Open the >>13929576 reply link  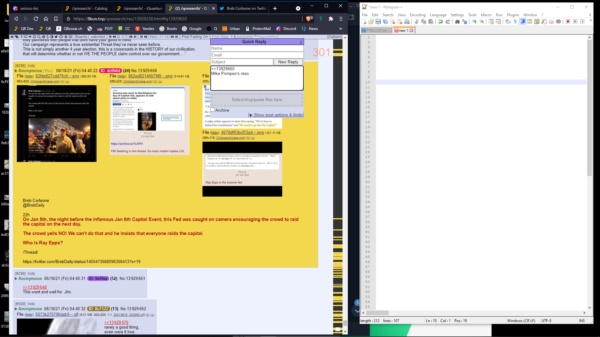click(116, 323)
